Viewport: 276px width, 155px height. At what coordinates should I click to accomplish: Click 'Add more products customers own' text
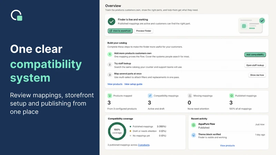(133, 53)
